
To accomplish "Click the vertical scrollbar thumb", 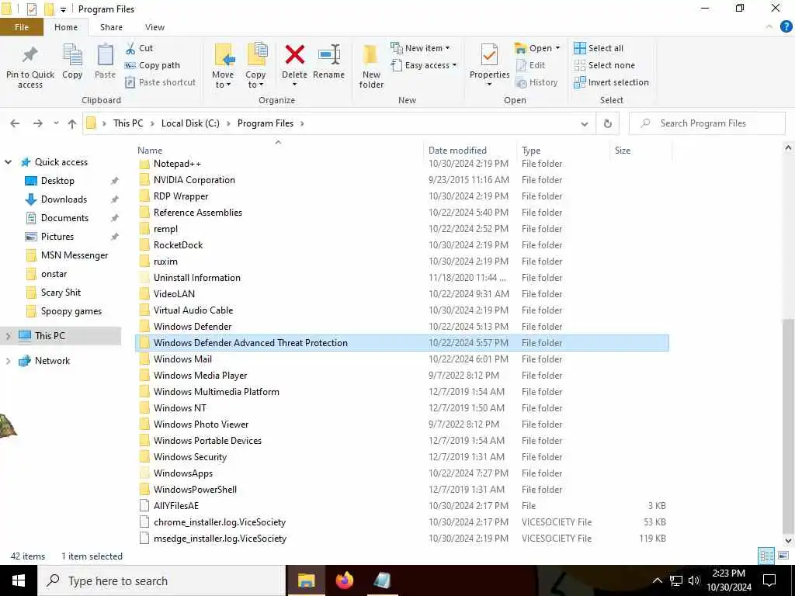I will point(788,424).
